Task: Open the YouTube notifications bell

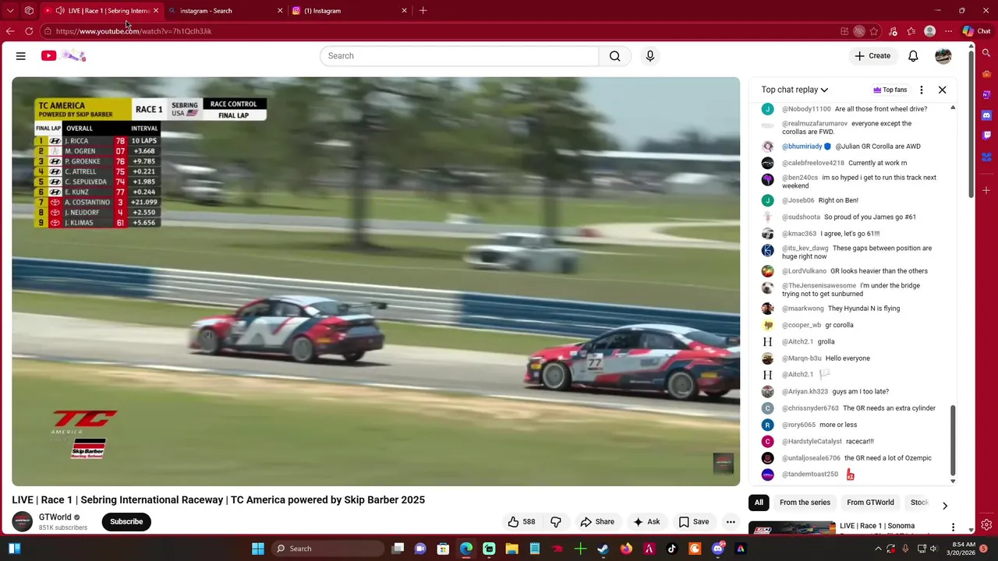Action: click(x=913, y=56)
